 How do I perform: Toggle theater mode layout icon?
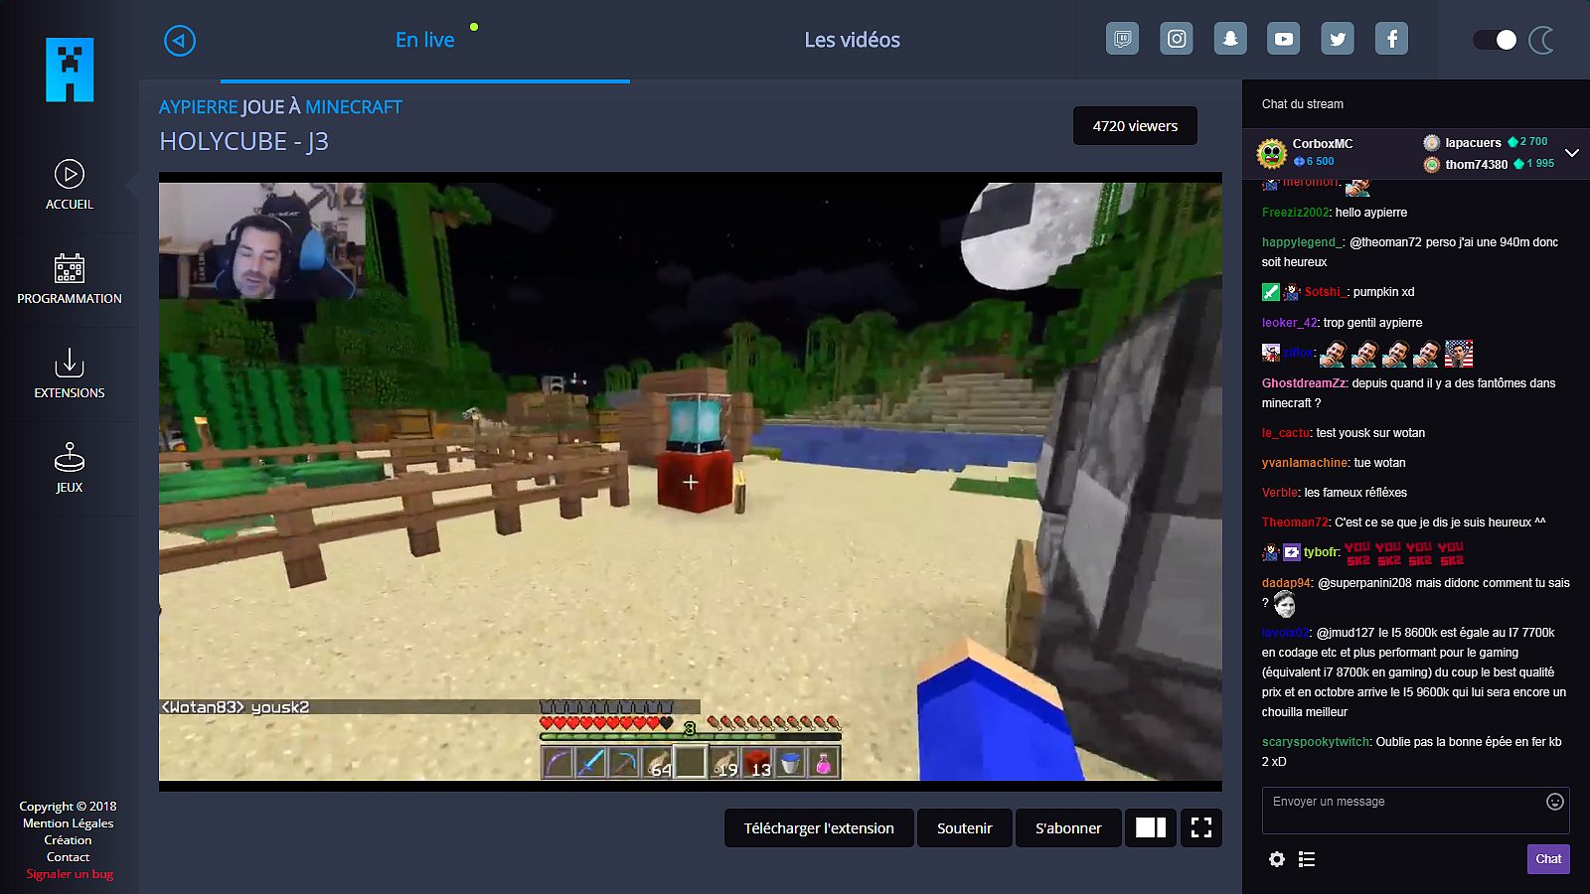point(1151,828)
